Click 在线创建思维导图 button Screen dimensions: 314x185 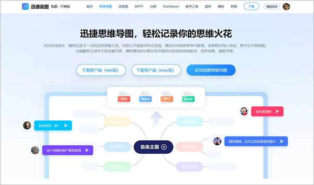click(211, 70)
